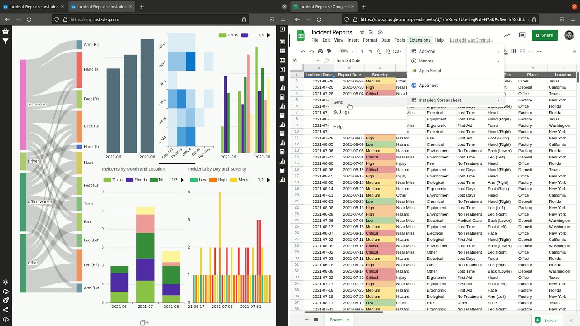Click the add chart icon below the dashboard
This screenshot has height=326, width=580.
pyautogui.click(x=144, y=322)
